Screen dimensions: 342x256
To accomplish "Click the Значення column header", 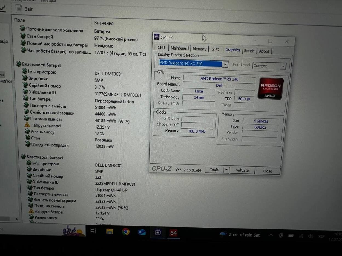I will [104, 23].
